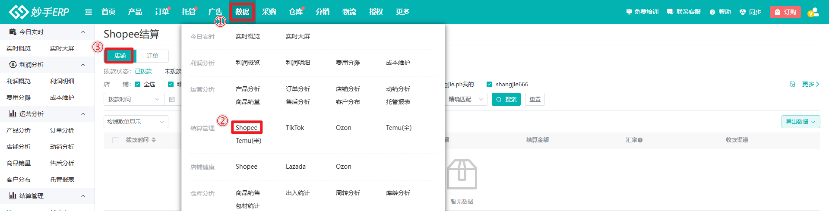The image size is (829, 211).
Task: Collapse the 今日实时 sidebar section
Action: (83, 32)
